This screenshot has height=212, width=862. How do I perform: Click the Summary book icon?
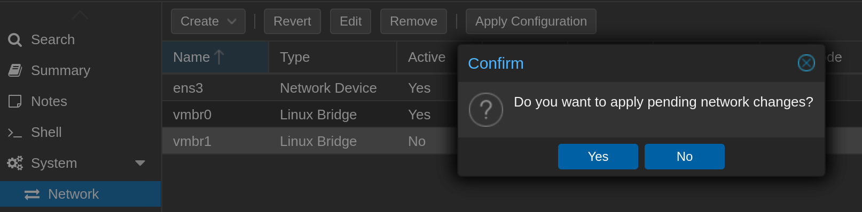pos(15,70)
